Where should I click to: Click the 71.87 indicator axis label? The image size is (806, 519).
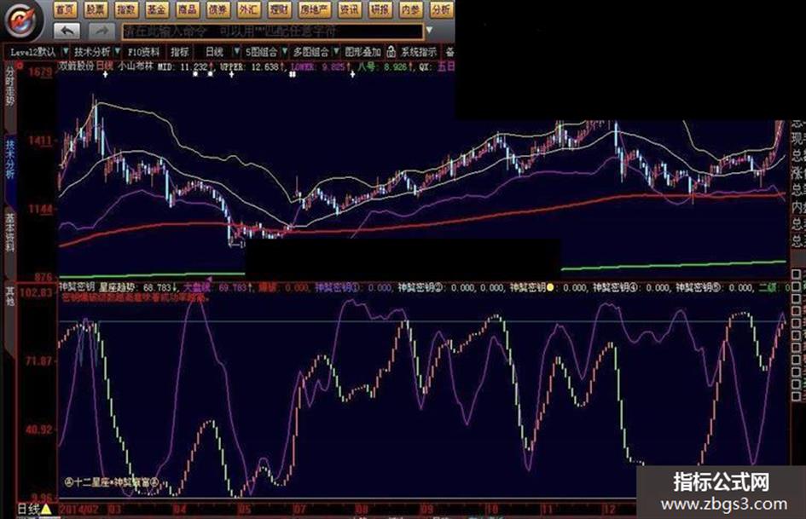tap(38, 360)
